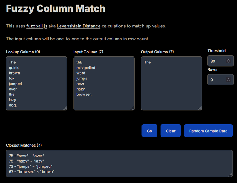Click the Input Column (7) label
Screen dimensions: 237x183
click(88, 52)
